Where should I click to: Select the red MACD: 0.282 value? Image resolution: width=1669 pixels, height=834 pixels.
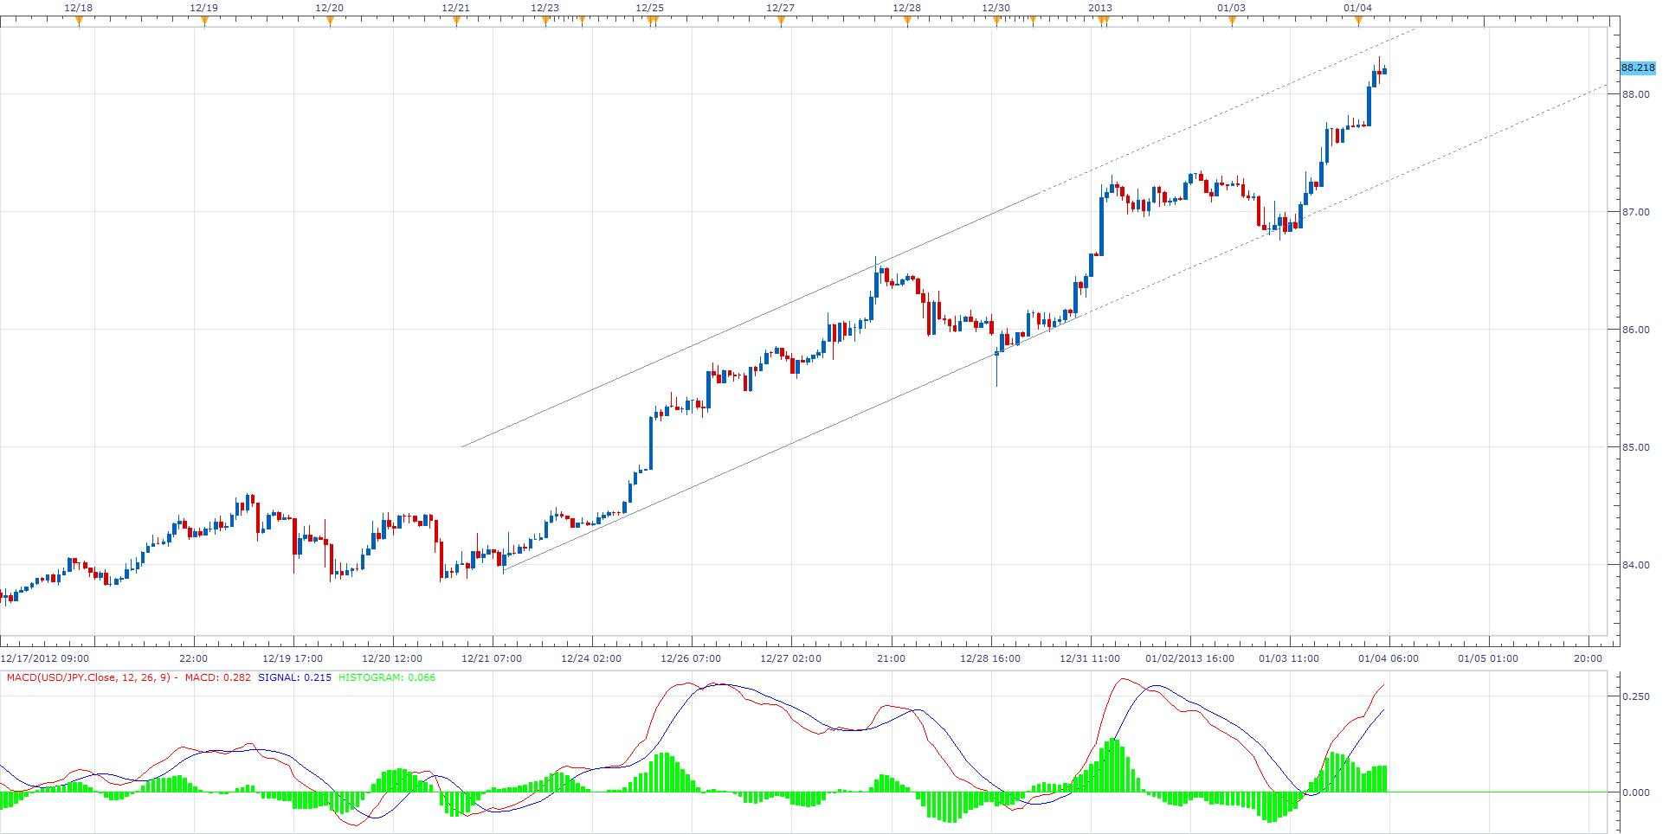pyautogui.click(x=216, y=677)
